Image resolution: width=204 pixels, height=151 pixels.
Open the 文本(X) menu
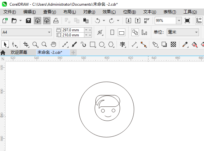pos(150,12)
